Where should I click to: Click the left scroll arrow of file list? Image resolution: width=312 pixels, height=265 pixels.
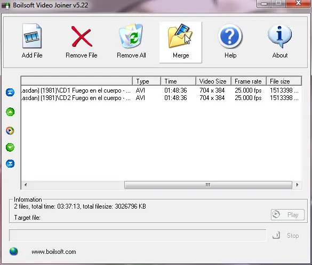(x=26, y=185)
